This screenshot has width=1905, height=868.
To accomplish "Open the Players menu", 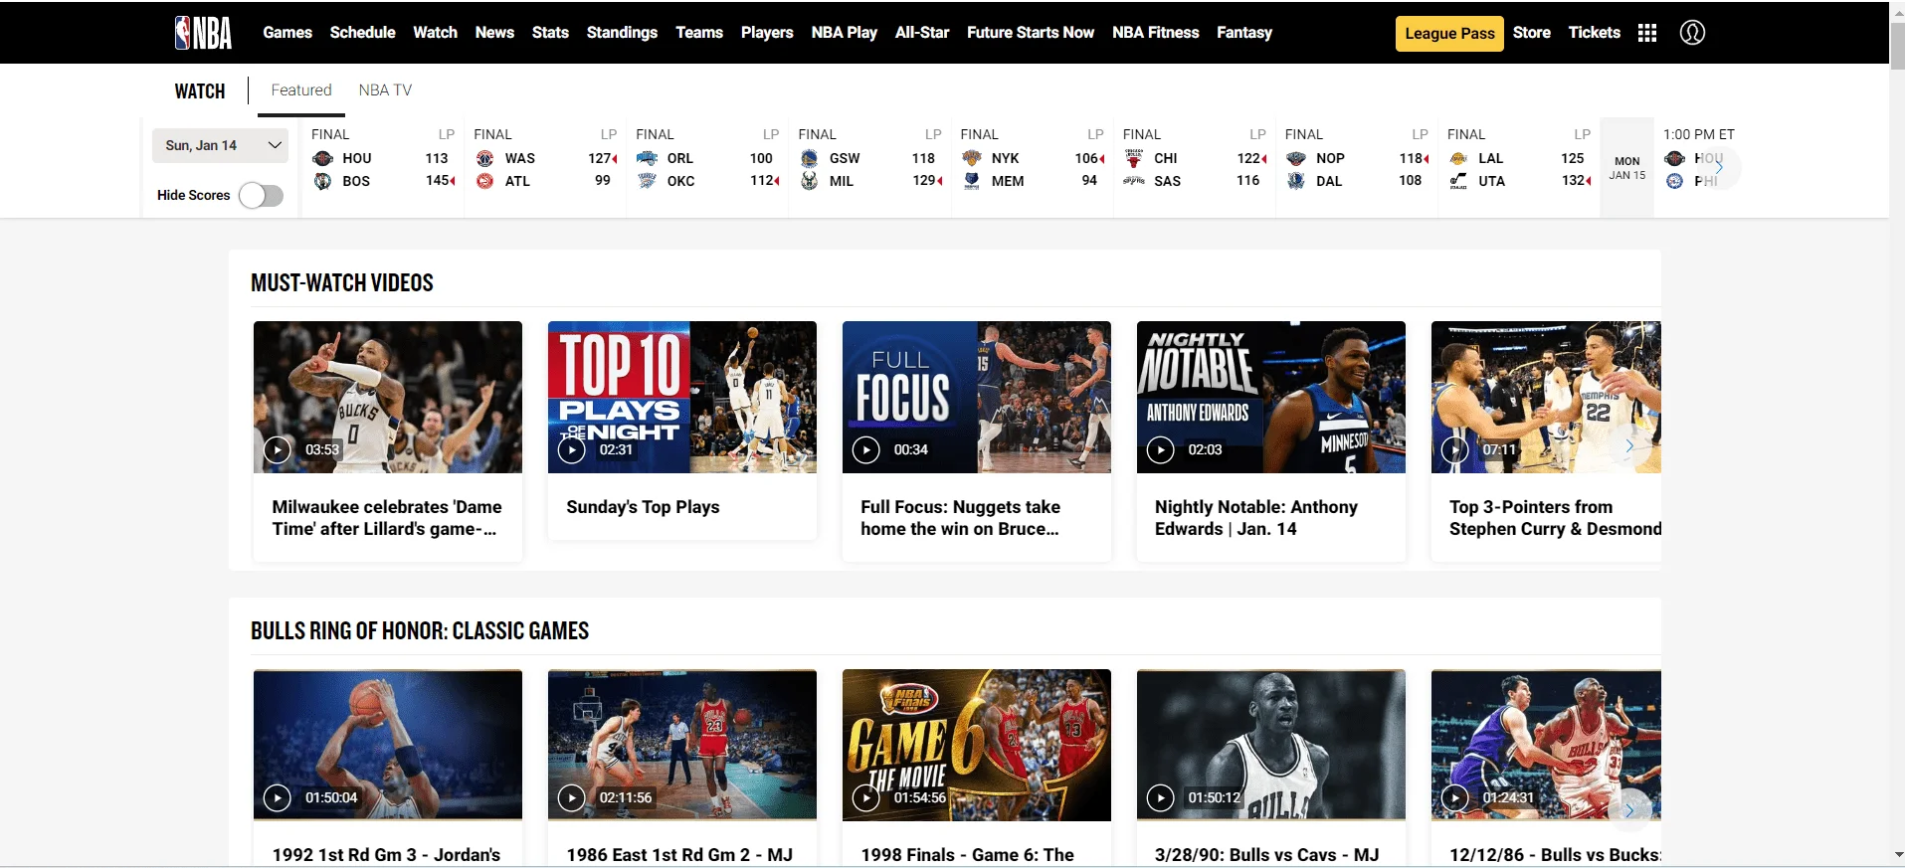I will click(x=767, y=32).
